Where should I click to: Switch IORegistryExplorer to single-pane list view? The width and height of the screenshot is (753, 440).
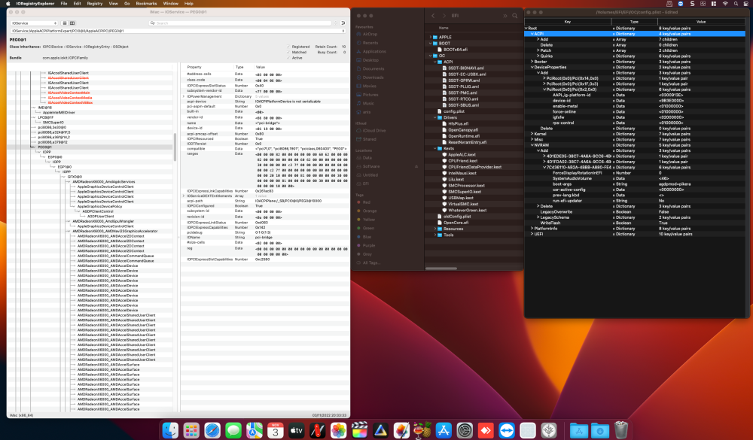click(x=65, y=23)
